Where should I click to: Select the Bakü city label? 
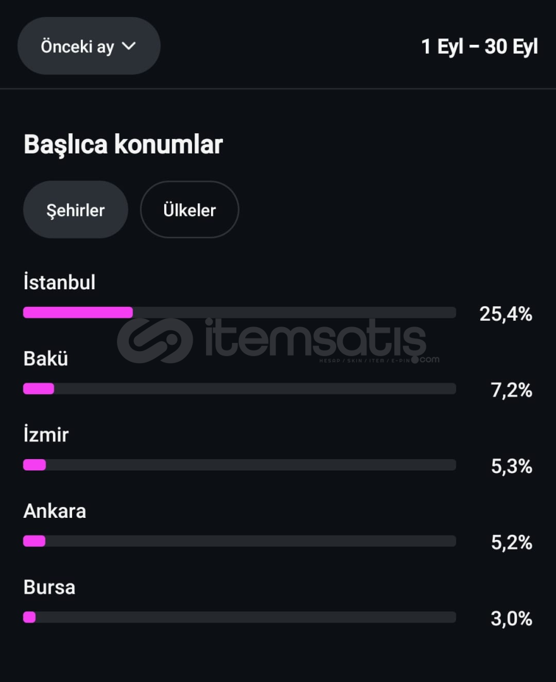(x=45, y=359)
